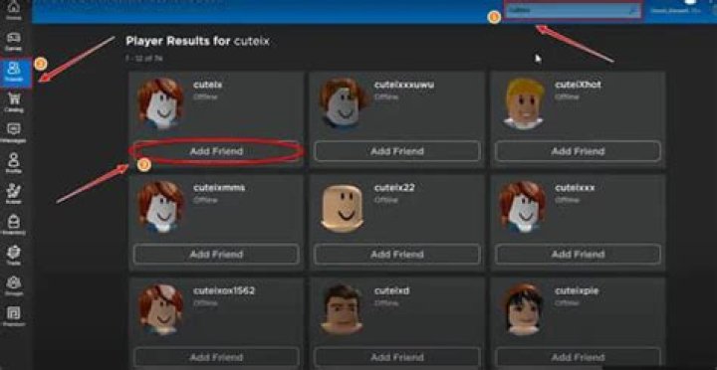Click the username cuteixox1562
This screenshot has width=717, height=370.
coord(224,291)
